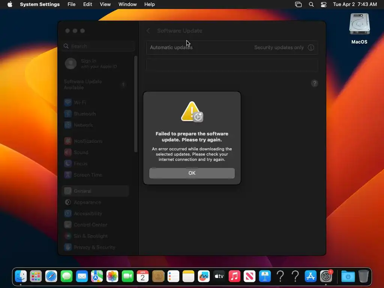Screen dimensions: 384x288
Task: Click the first question mark Dock icon
Action: (280, 276)
